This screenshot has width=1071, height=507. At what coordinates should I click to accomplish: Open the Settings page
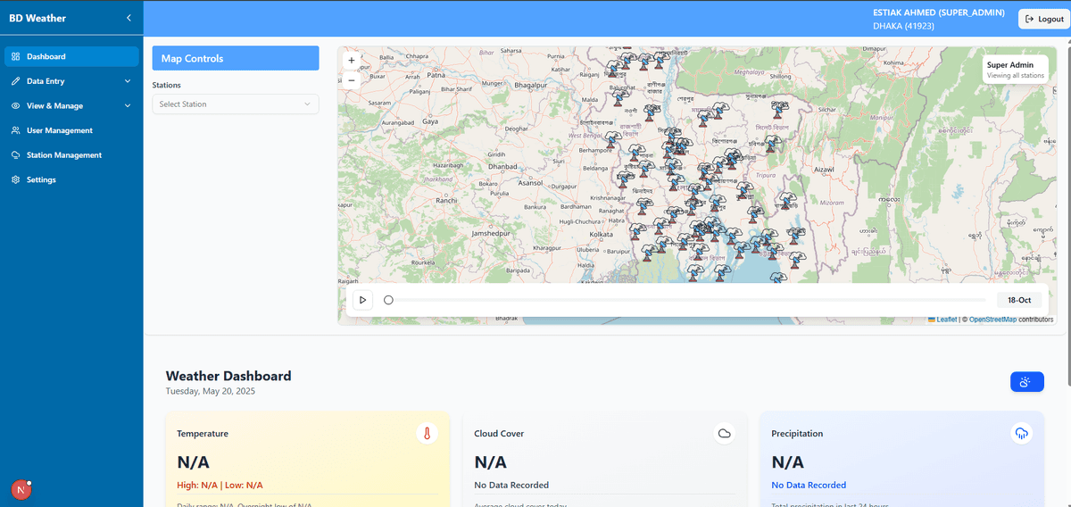click(41, 180)
